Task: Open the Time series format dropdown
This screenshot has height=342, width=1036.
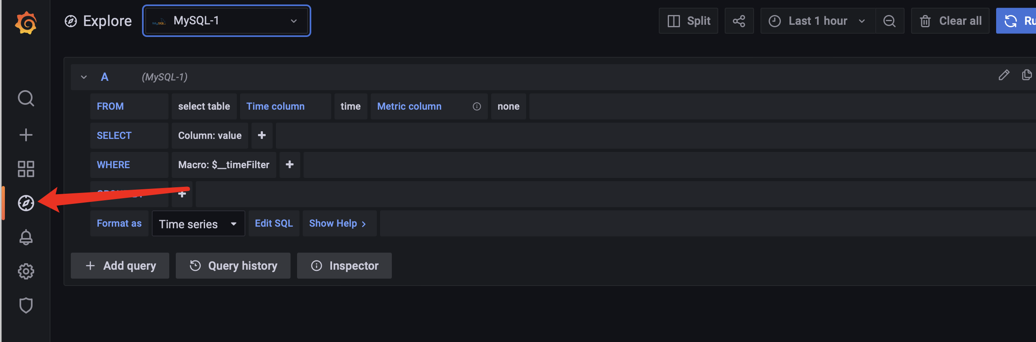Action: tap(198, 224)
